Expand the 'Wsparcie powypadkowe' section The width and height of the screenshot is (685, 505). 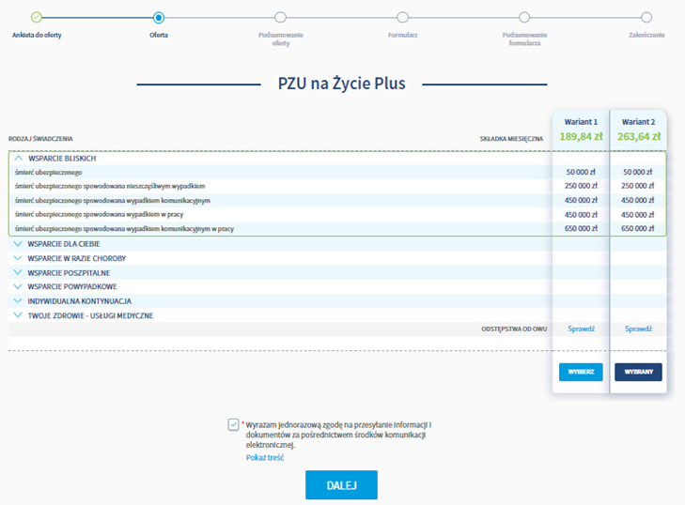(x=18, y=287)
